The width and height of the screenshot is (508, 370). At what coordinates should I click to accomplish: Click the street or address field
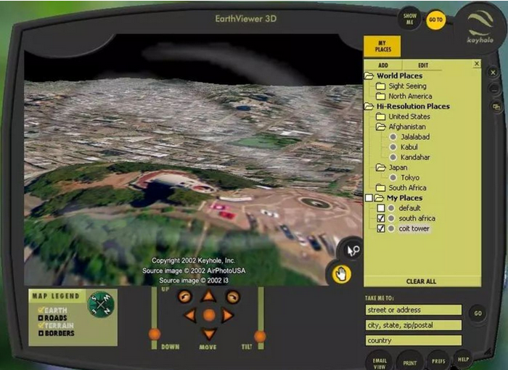click(x=414, y=310)
